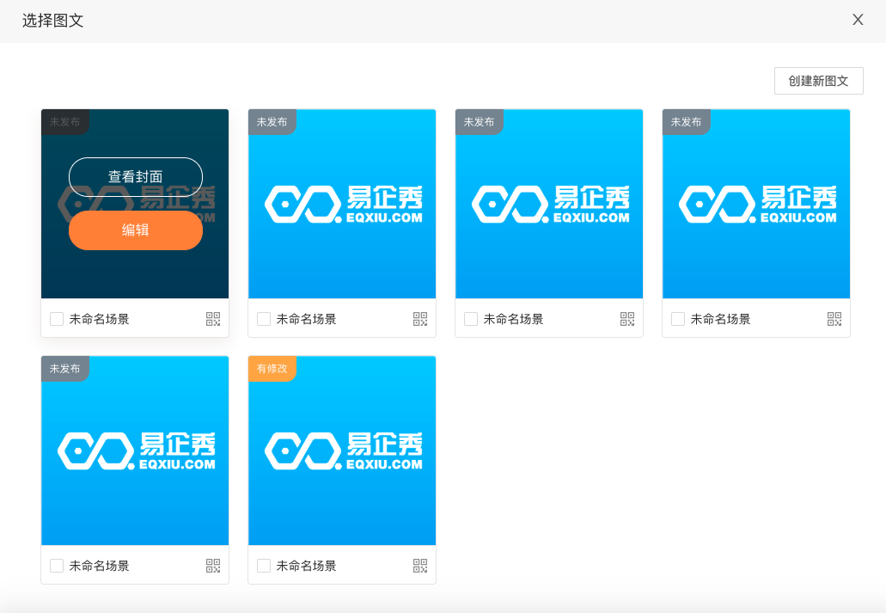Click the 未命名场景 title on the 有修改 card
Image resolution: width=886 pixels, height=613 pixels.
coord(306,566)
